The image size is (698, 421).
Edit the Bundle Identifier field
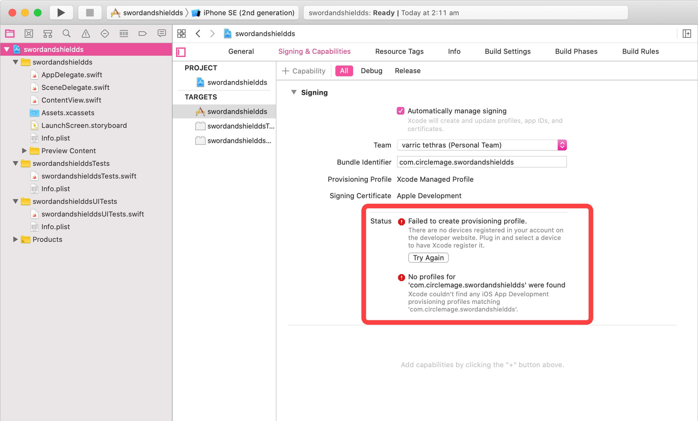(482, 162)
